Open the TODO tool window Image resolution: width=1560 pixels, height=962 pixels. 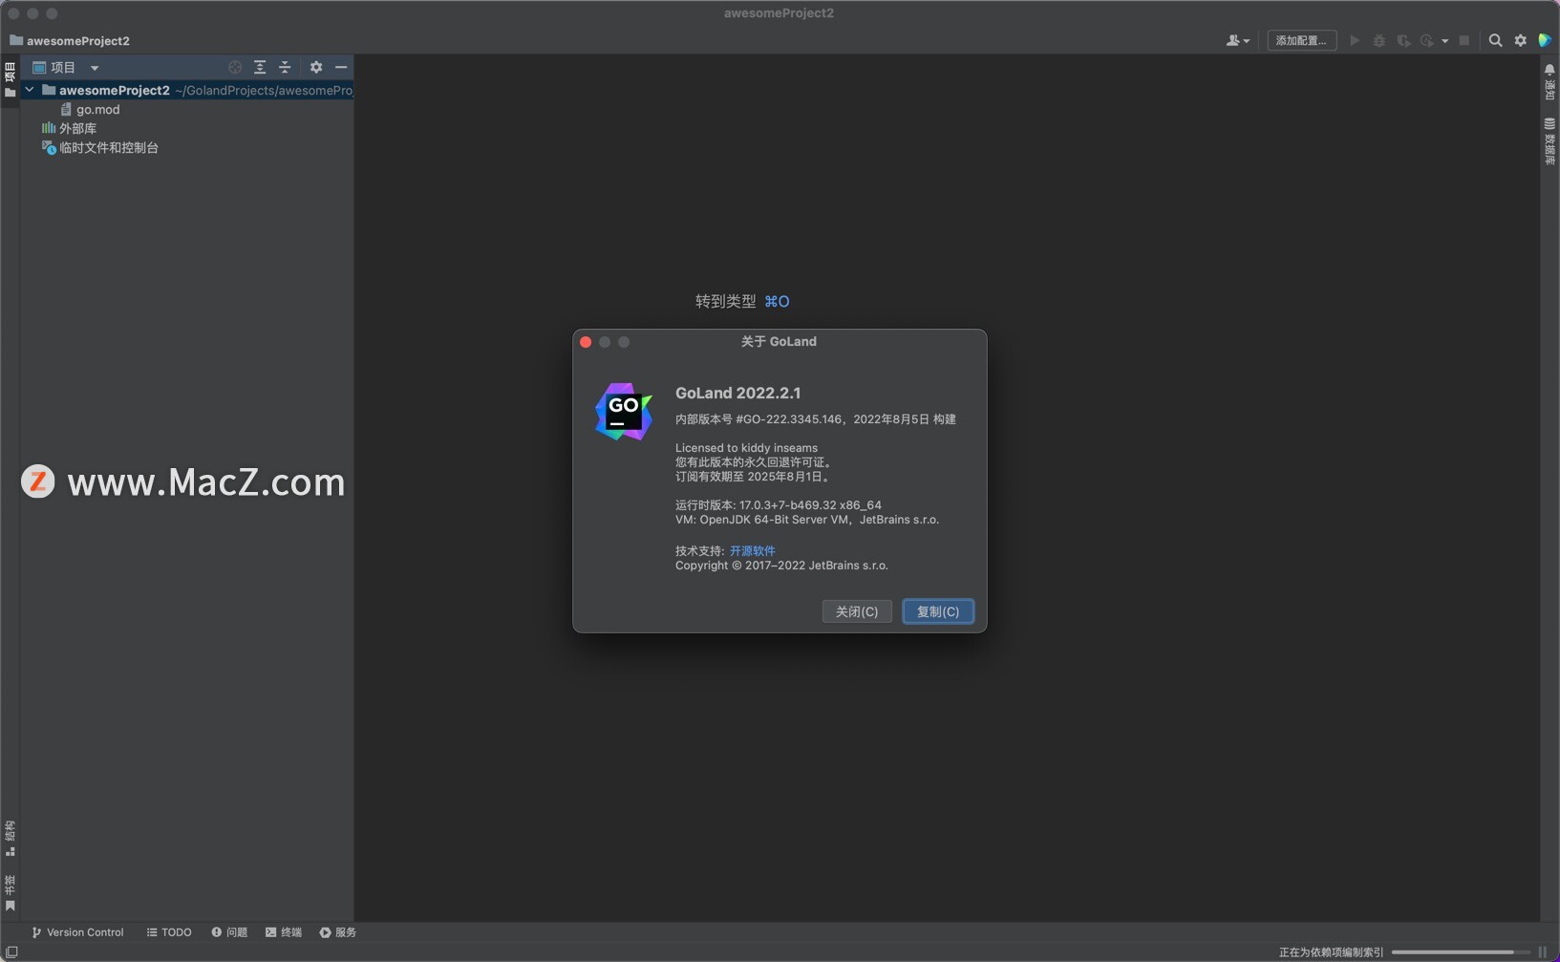coord(169,932)
